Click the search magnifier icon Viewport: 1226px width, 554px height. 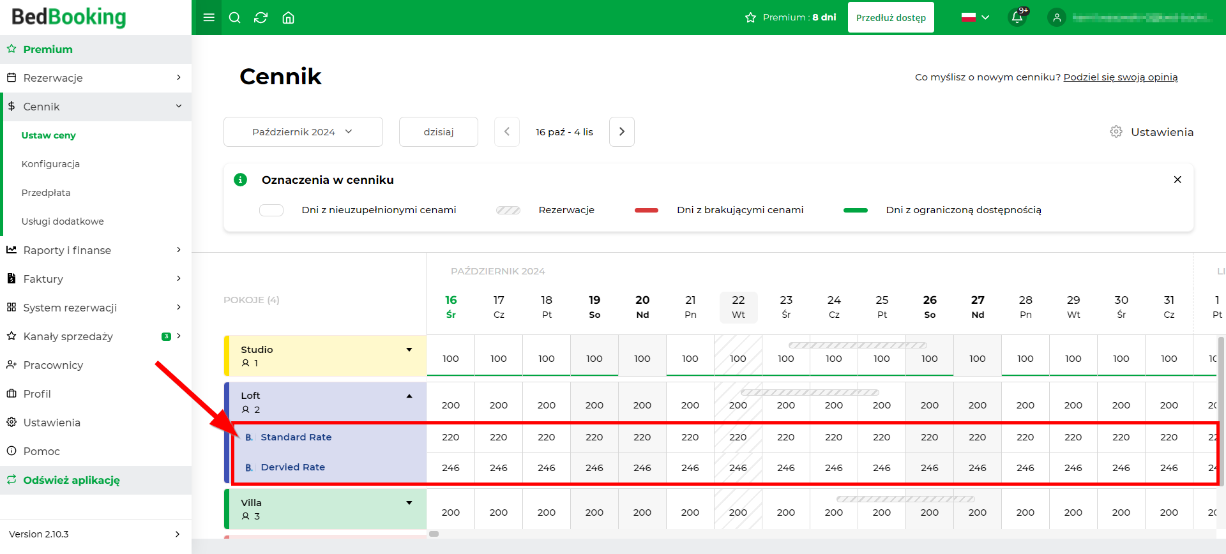(x=234, y=17)
